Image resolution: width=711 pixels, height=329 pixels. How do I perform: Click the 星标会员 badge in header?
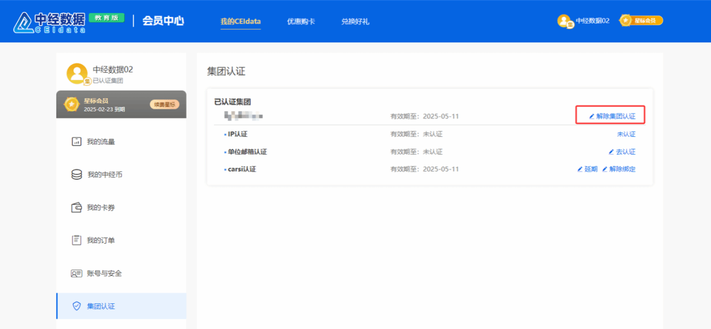coord(641,21)
